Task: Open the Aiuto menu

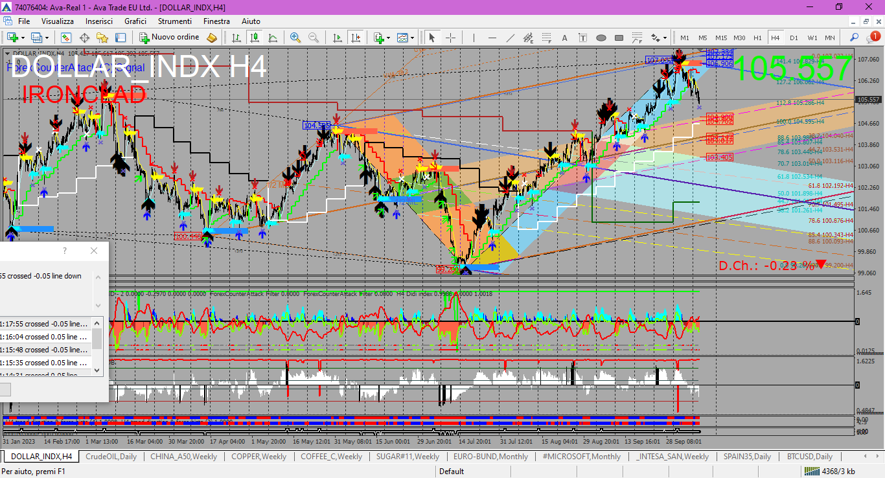Action: click(x=251, y=21)
